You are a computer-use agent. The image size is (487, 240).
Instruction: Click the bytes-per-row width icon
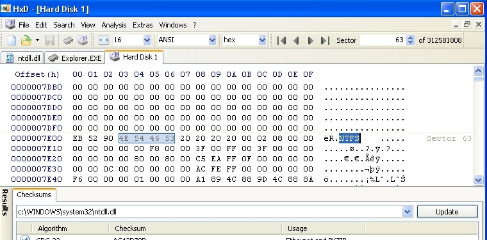point(104,40)
